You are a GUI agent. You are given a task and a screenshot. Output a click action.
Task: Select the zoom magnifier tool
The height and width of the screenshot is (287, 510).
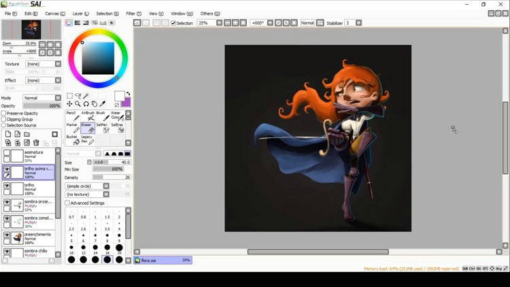pos(78,104)
